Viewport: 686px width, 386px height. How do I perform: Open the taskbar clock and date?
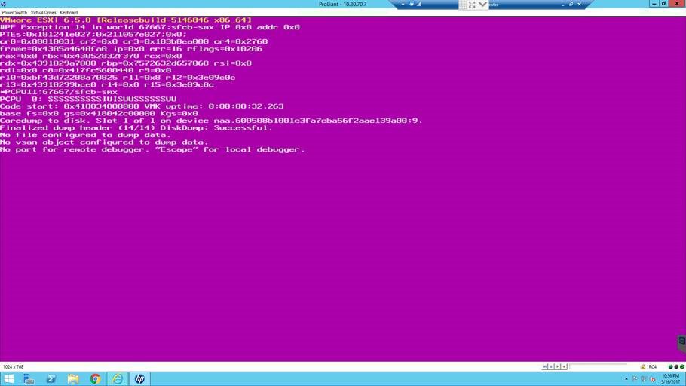[x=671, y=379]
